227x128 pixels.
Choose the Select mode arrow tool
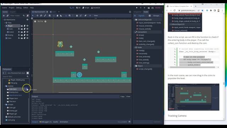33,16
